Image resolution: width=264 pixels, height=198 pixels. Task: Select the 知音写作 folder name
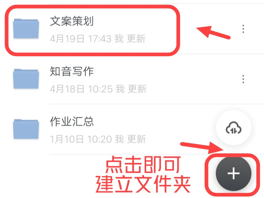click(x=72, y=71)
